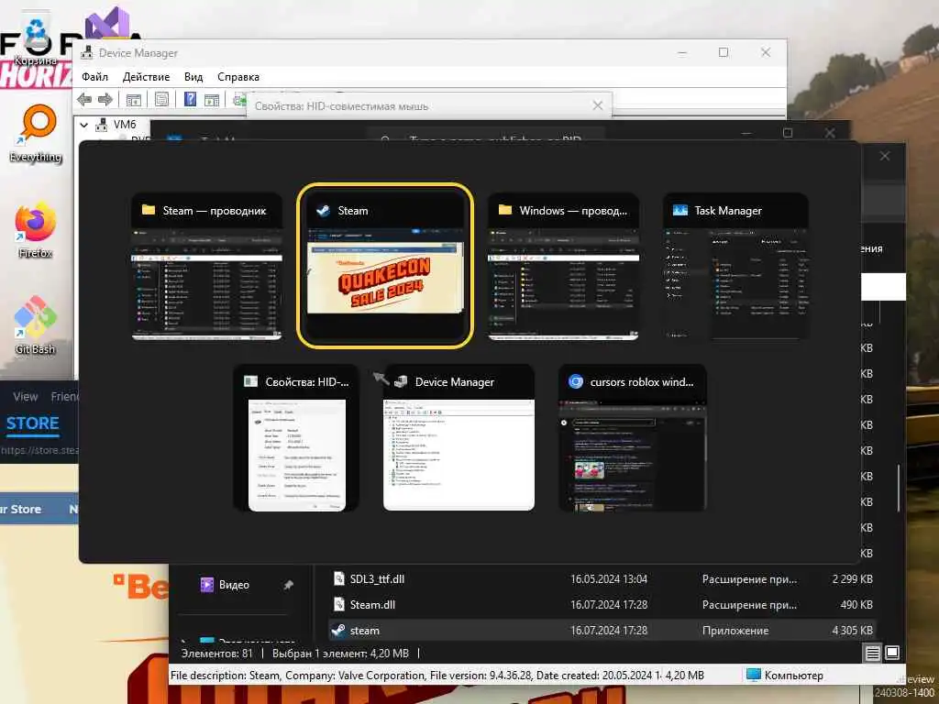The height and width of the screenshot is (704, 939).
Task: Open Firefox desktop shortcut
Action: (x=36, y=230)
